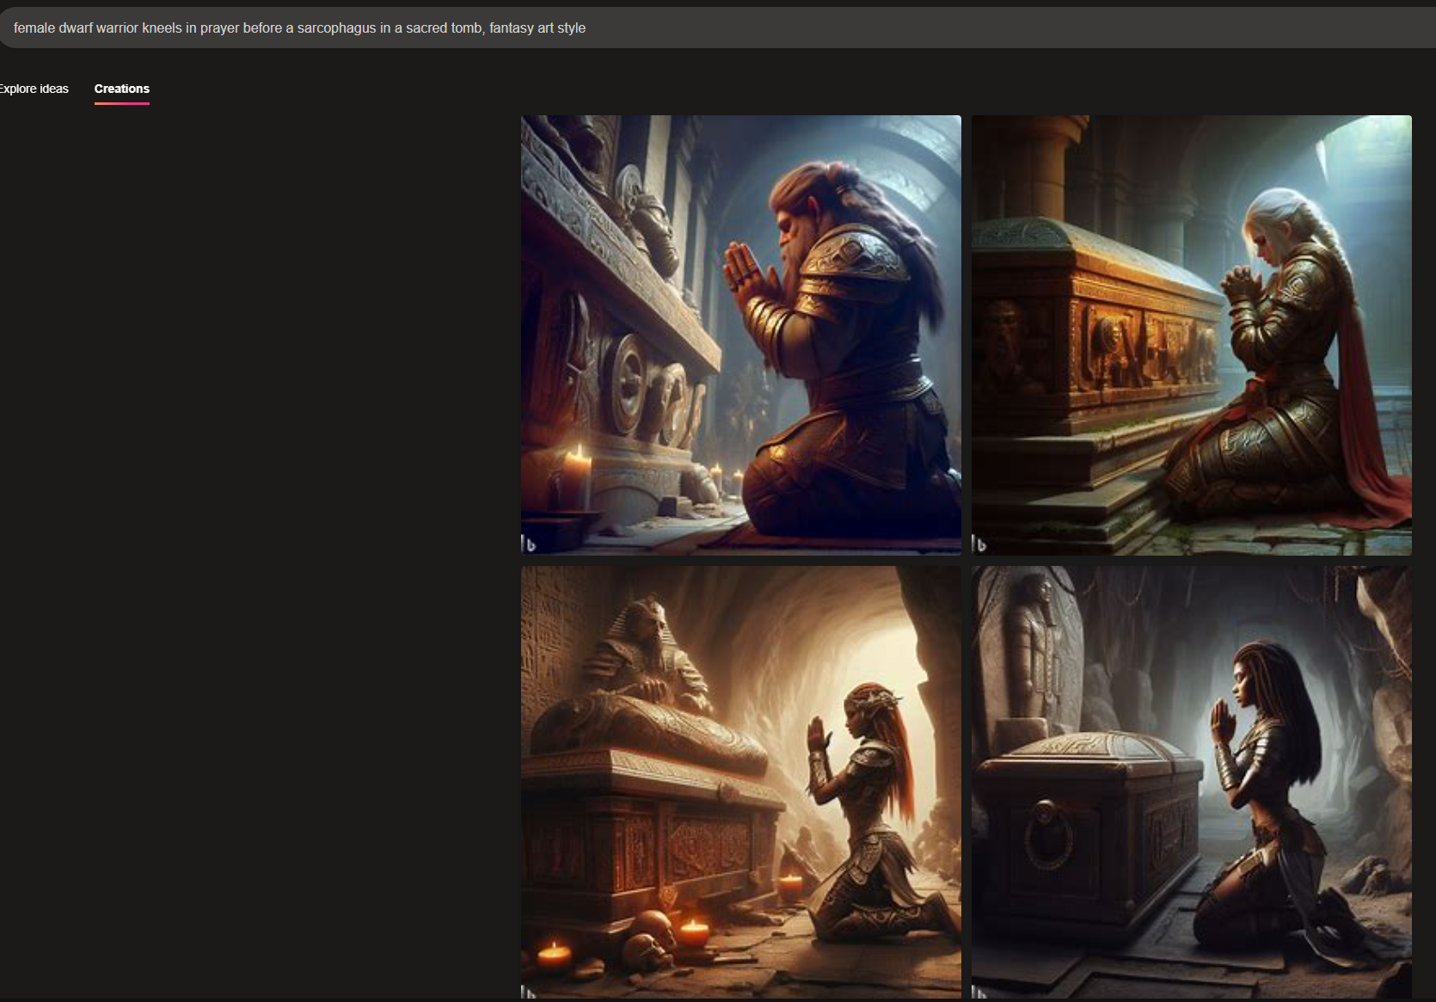Click Bing logo watermark on pharaoh tomb image

point(529,992)
